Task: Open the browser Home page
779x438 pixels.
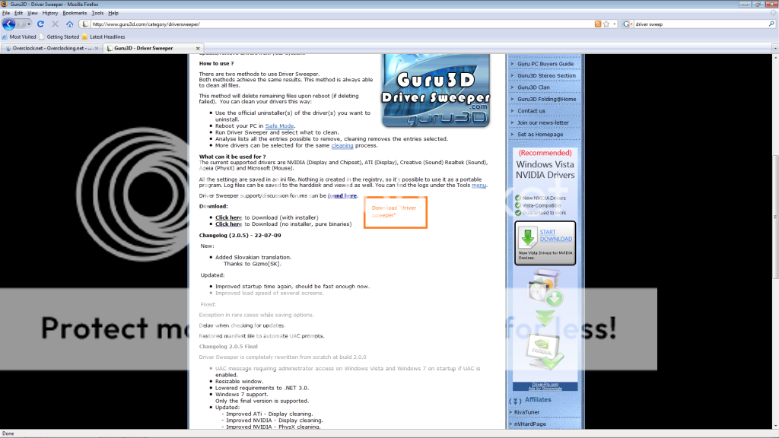Action: coord(70,24)
